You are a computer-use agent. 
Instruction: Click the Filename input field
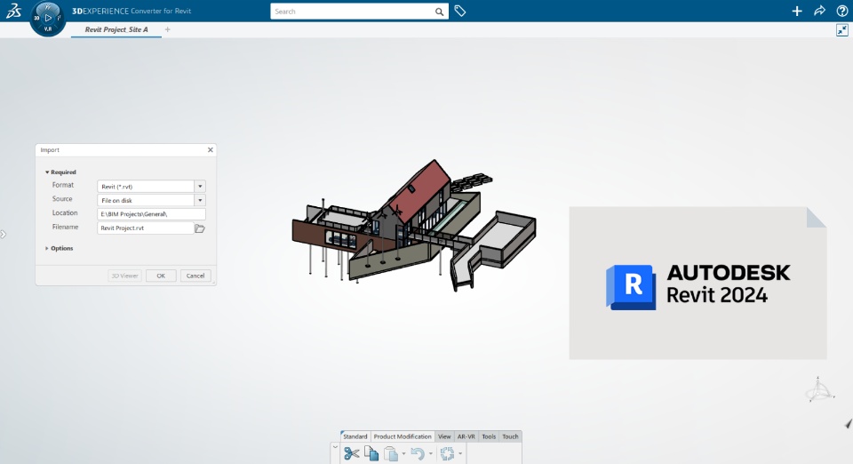[145, 228]
